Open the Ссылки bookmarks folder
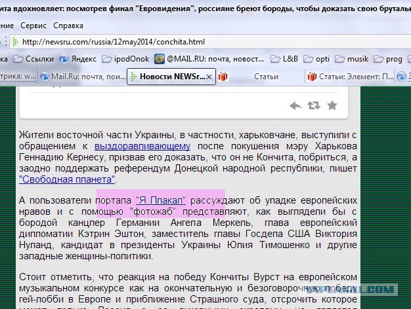The image size is (411, 309). click(33, 59)
